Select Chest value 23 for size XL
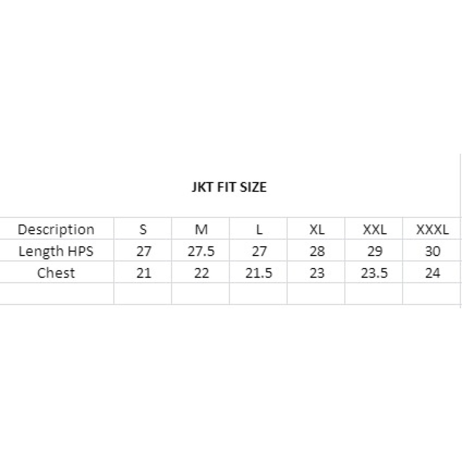The width and height of the screenshot is (462, 462). [x=316, y=273]
